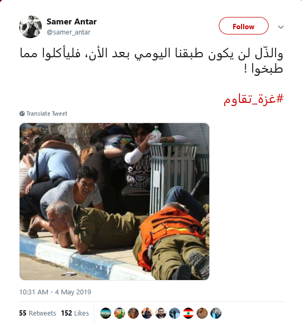The height and width of the screenshot is (323, 302).
Task: Open the fourth liker avatar in the row
Action: coord(147,313)
